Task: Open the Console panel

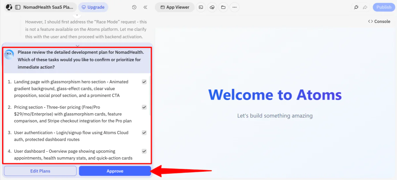Action: [x=379, y=21]
